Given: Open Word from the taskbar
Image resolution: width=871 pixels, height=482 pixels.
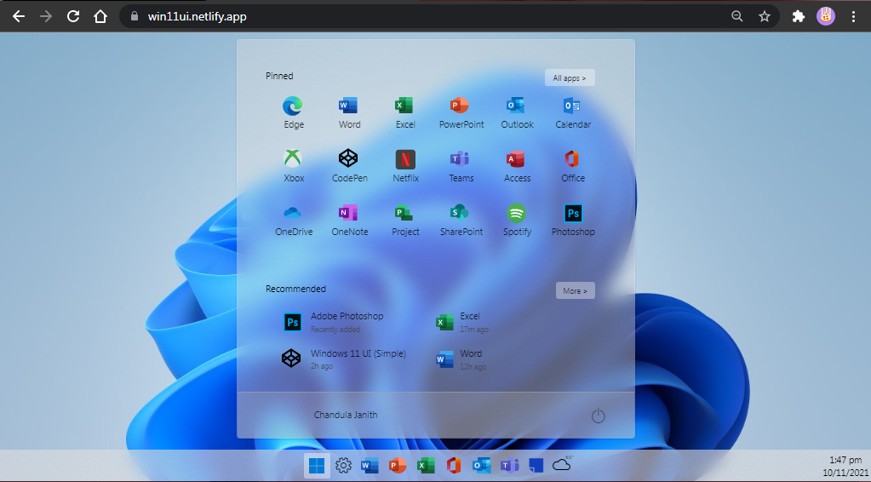Looking at the screenshot, I should pos(370,465).
